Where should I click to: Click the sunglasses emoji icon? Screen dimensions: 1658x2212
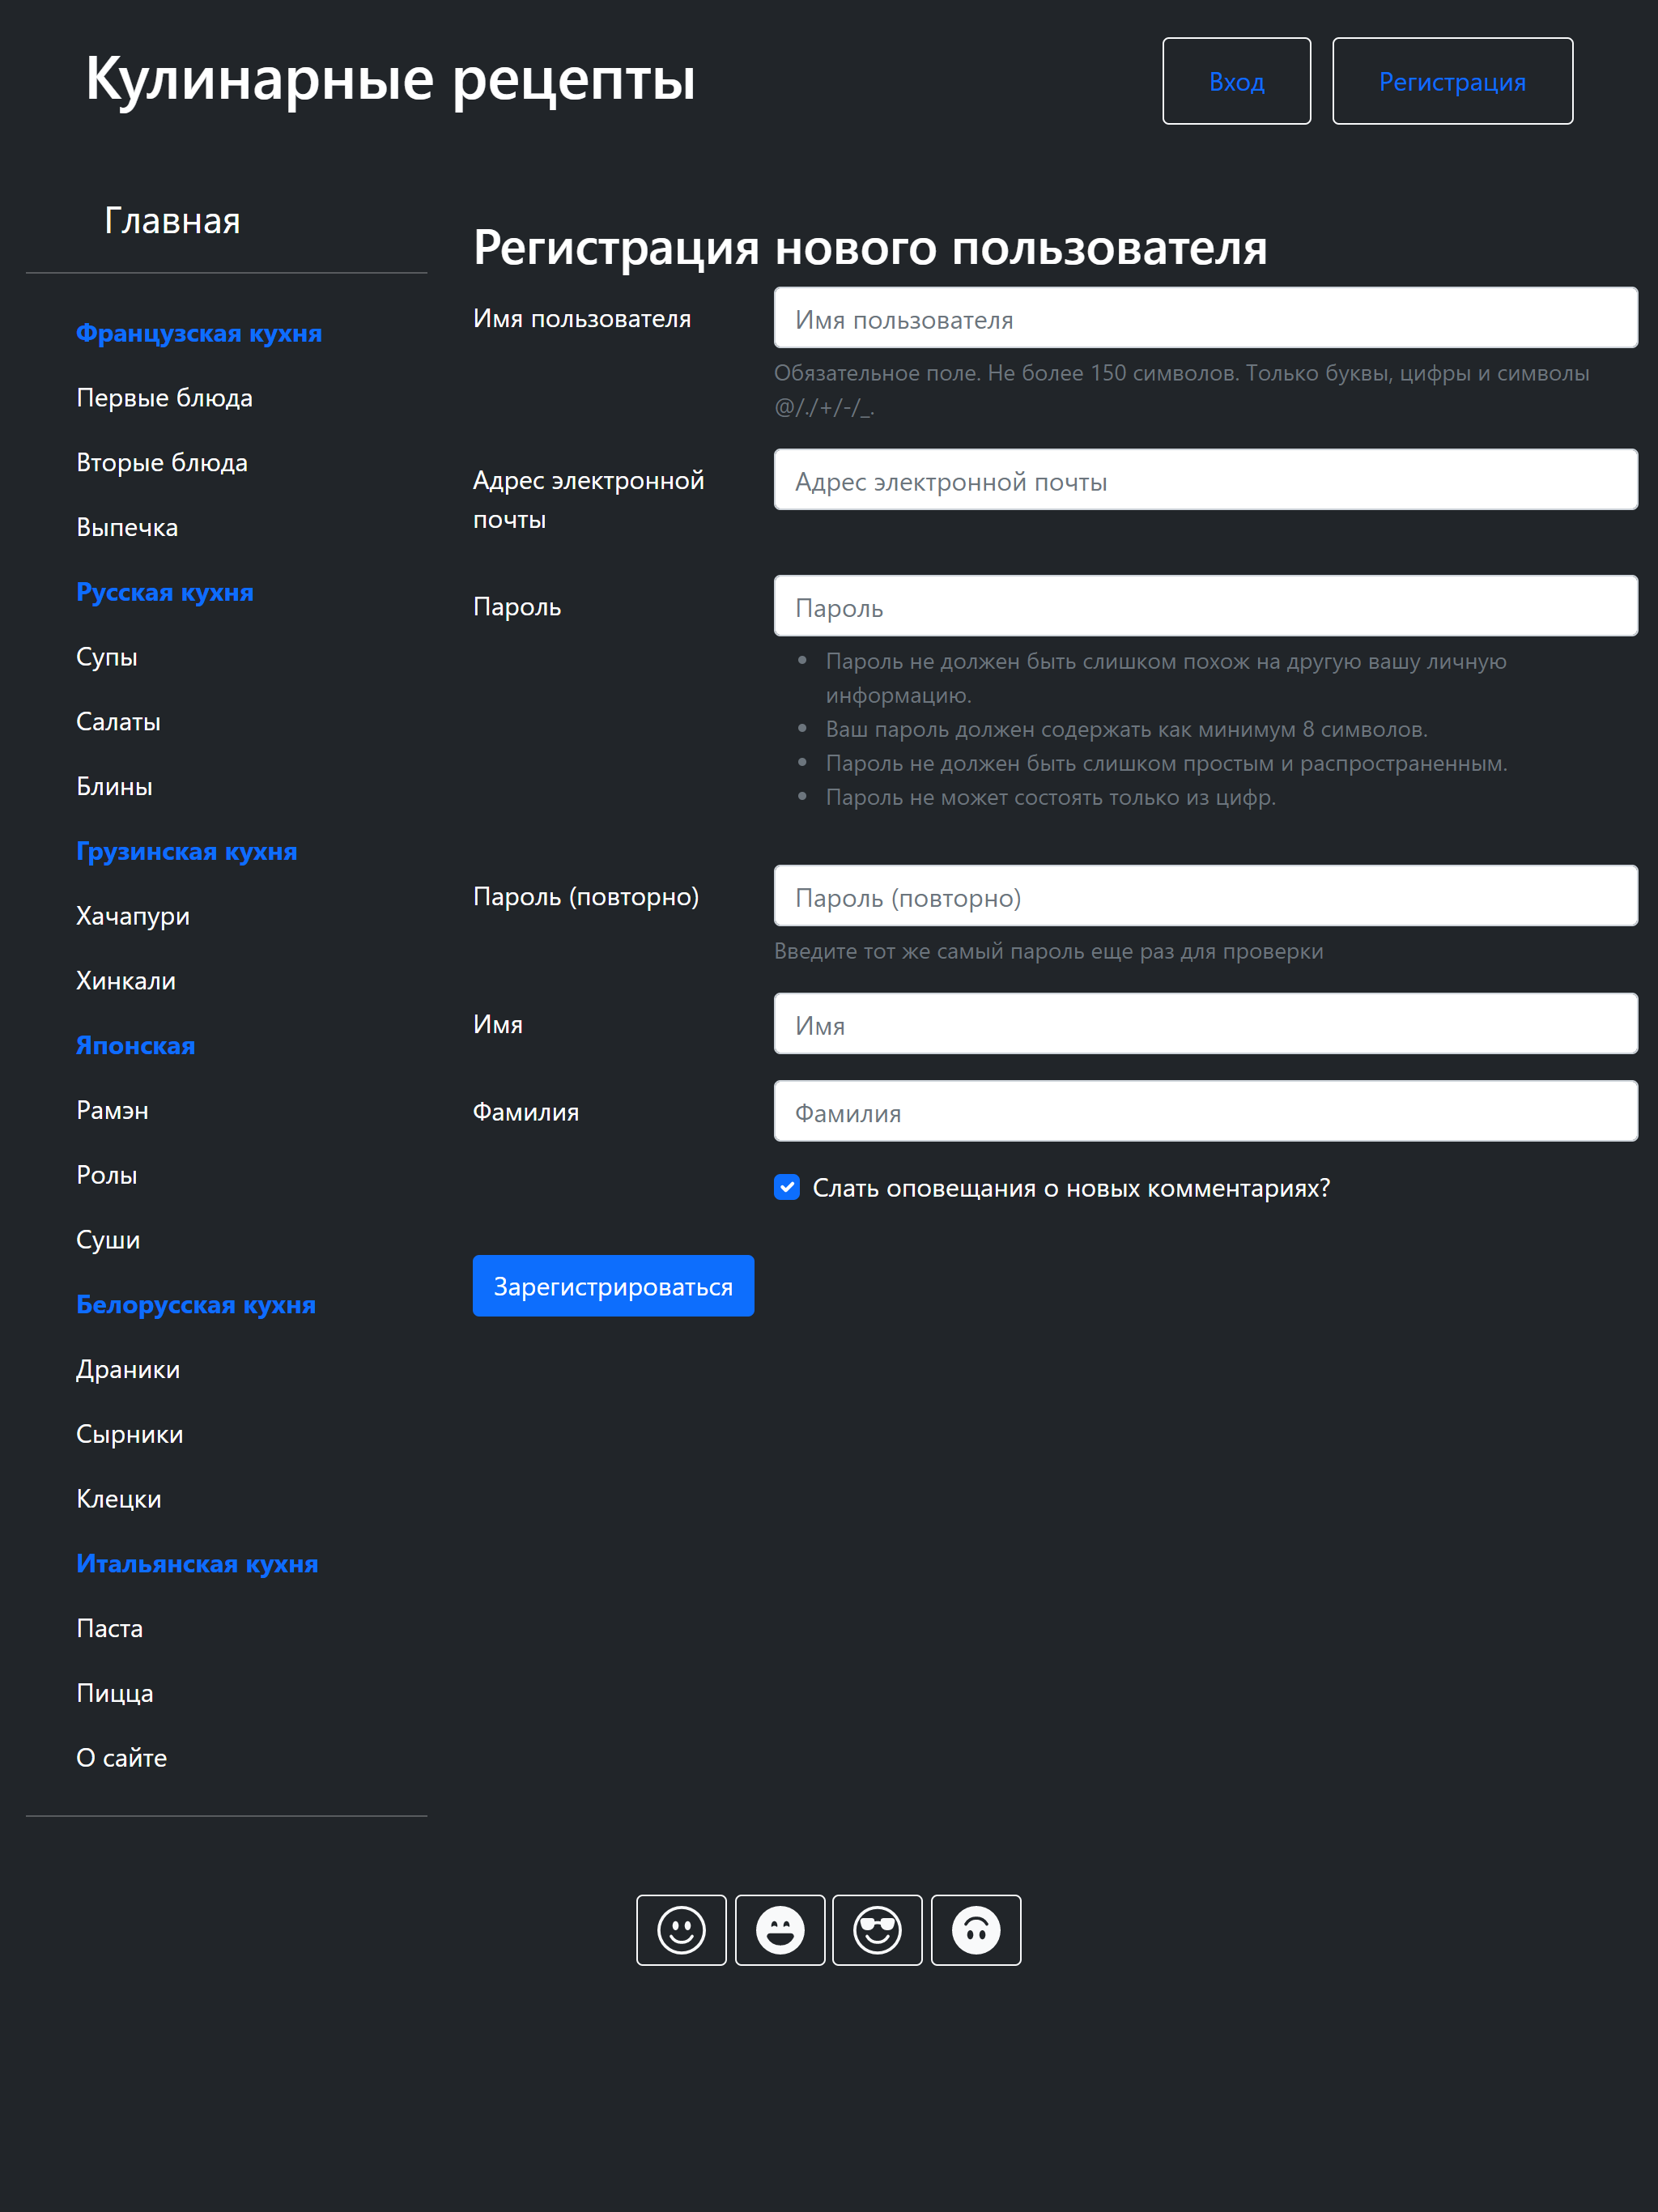pyautogui.click(x=877, y=1930)
